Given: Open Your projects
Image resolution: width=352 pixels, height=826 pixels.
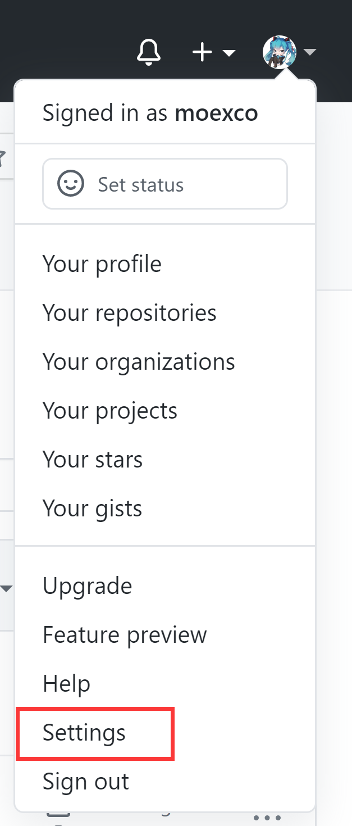Looking at the screenshot, I should point(110,410).
